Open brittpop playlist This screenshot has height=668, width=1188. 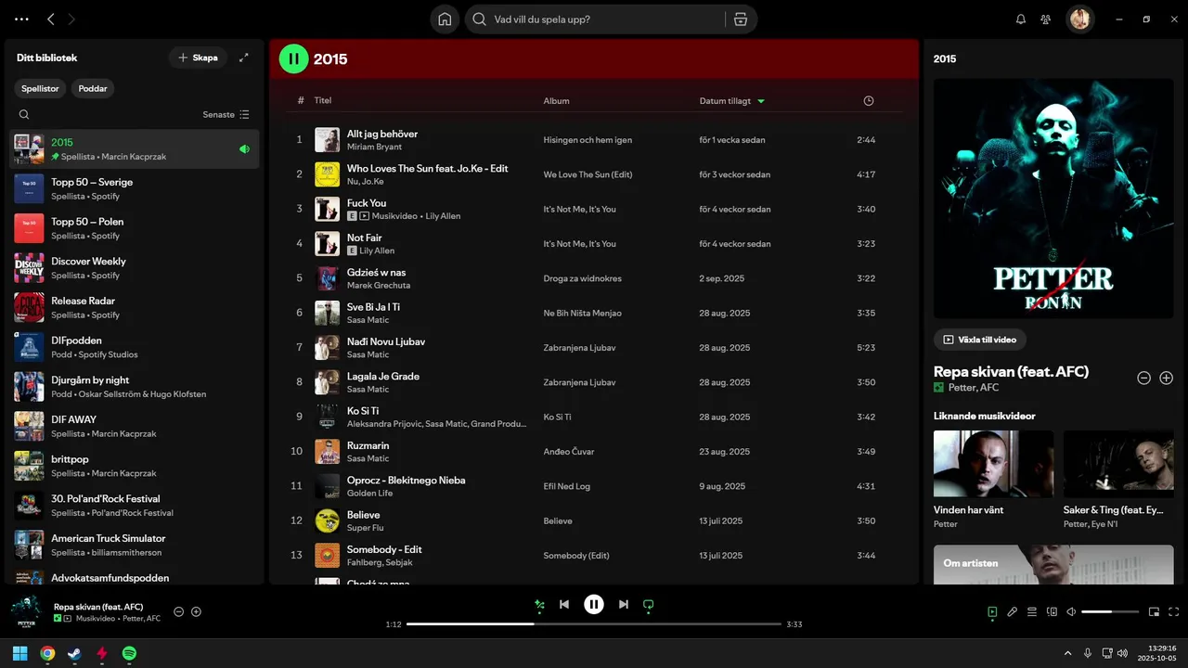(x=135, y=466)
